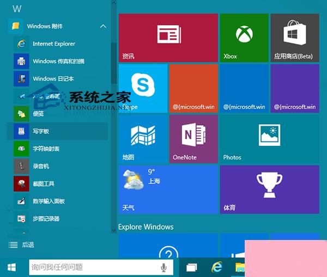Open Windows 传真和扫描 icon
327x277 pixels.
coord(21,61)
